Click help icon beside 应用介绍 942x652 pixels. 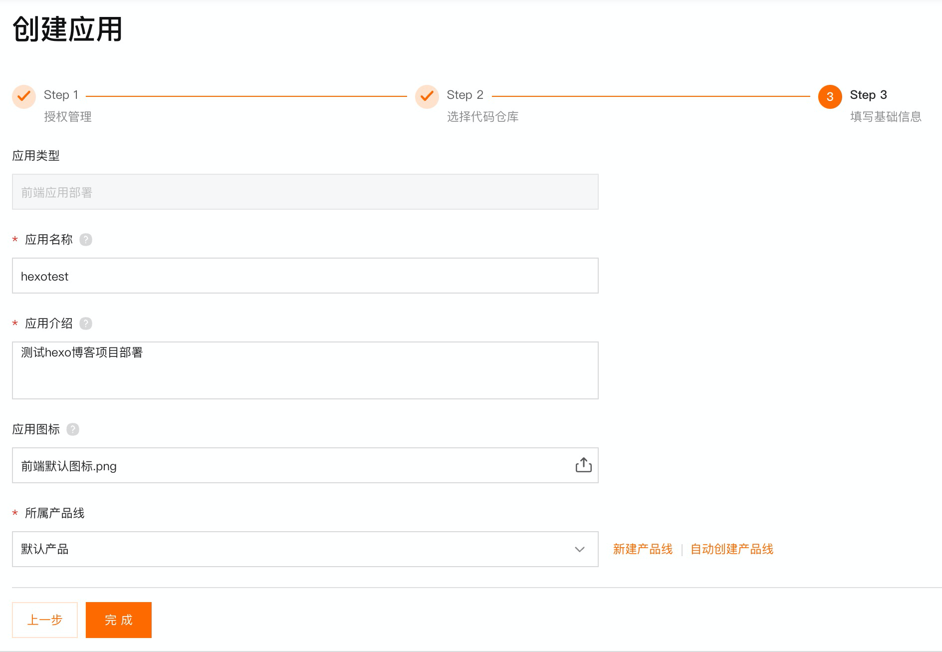tap(86, 324)
